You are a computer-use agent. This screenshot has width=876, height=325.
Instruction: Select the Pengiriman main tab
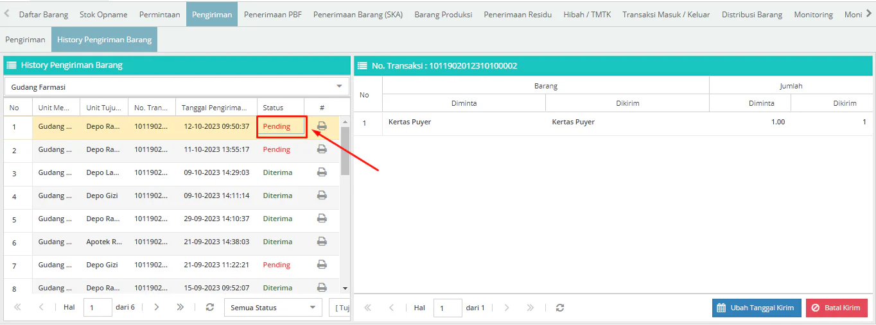[x=212, y=14]
